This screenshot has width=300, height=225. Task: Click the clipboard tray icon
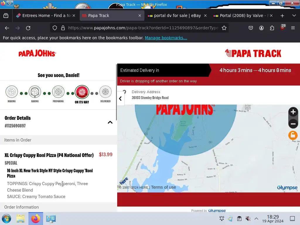click(239, 219)
